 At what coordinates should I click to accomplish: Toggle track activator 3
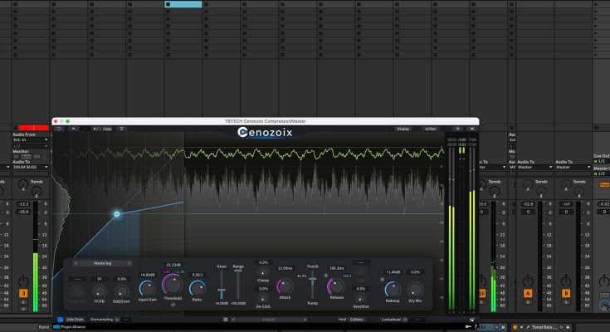tap(23, 293)
